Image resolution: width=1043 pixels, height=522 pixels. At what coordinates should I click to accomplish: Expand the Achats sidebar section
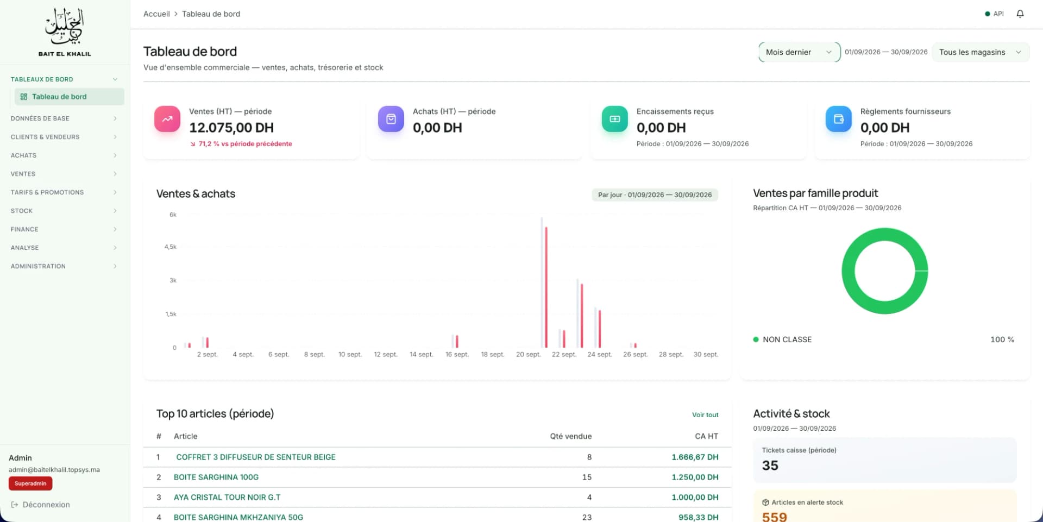(x=65, y=155)
